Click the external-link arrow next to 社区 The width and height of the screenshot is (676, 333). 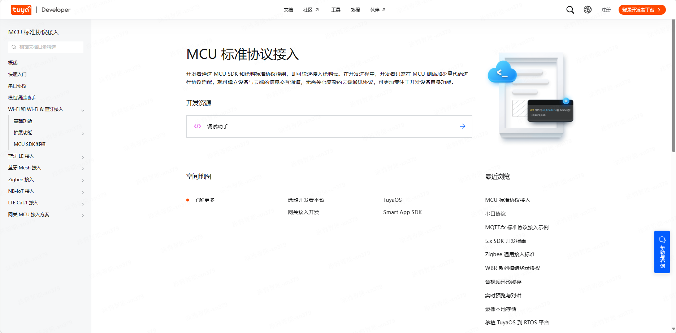pyautogui.click(x=317, y=10)
